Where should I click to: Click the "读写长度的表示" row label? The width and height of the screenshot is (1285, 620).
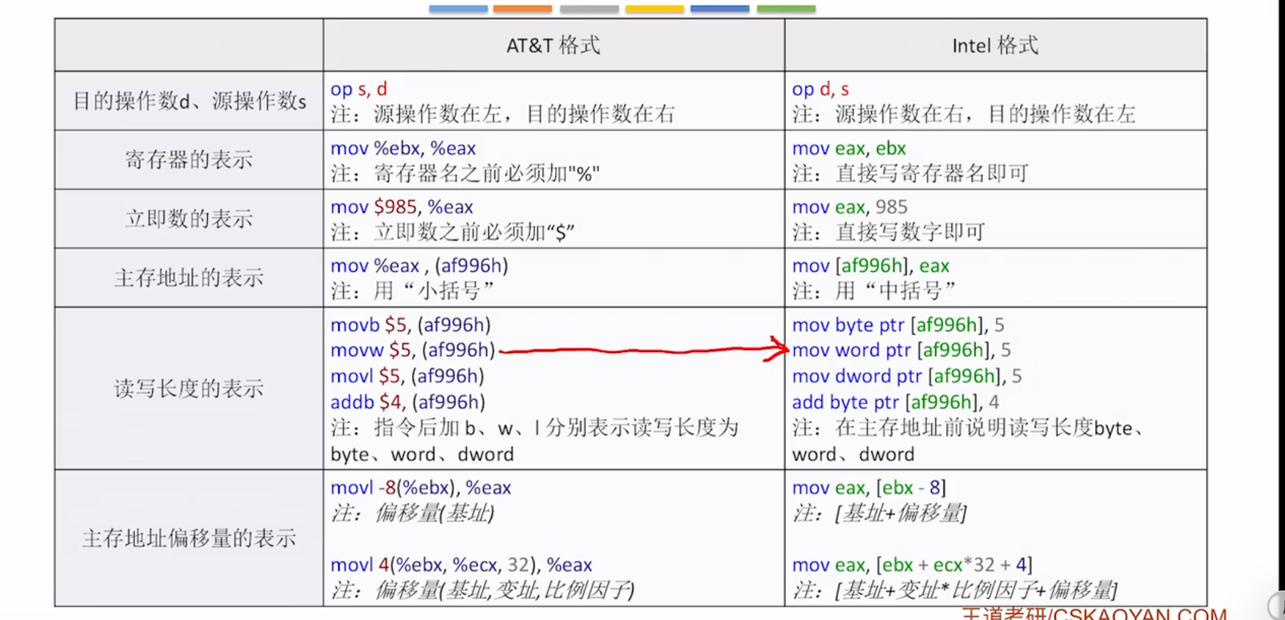pos(189,388)
